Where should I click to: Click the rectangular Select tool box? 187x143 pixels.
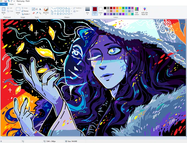[18, 9]
